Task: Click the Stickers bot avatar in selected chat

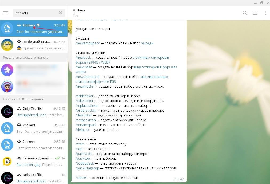Action: tap(7, 28)
